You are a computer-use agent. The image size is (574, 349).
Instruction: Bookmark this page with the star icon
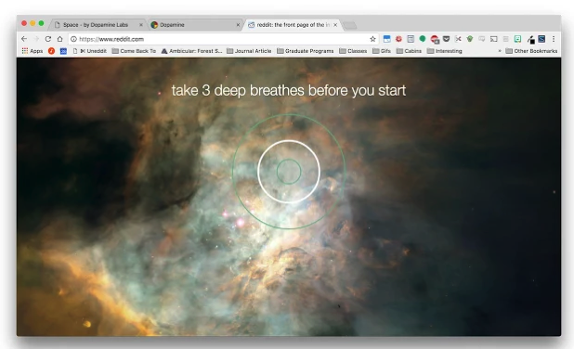372,39
